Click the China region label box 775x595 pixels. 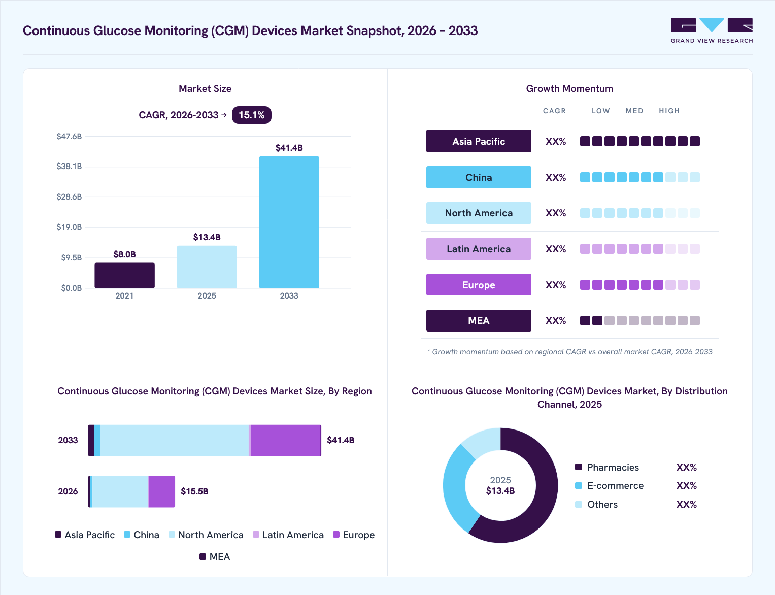(x=479, y=177)
